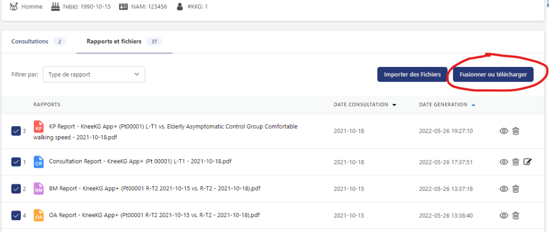Delete the KP Report using trash icon
Image resolution: width=549 pixels, height=232 pixels.
[515, 131]
